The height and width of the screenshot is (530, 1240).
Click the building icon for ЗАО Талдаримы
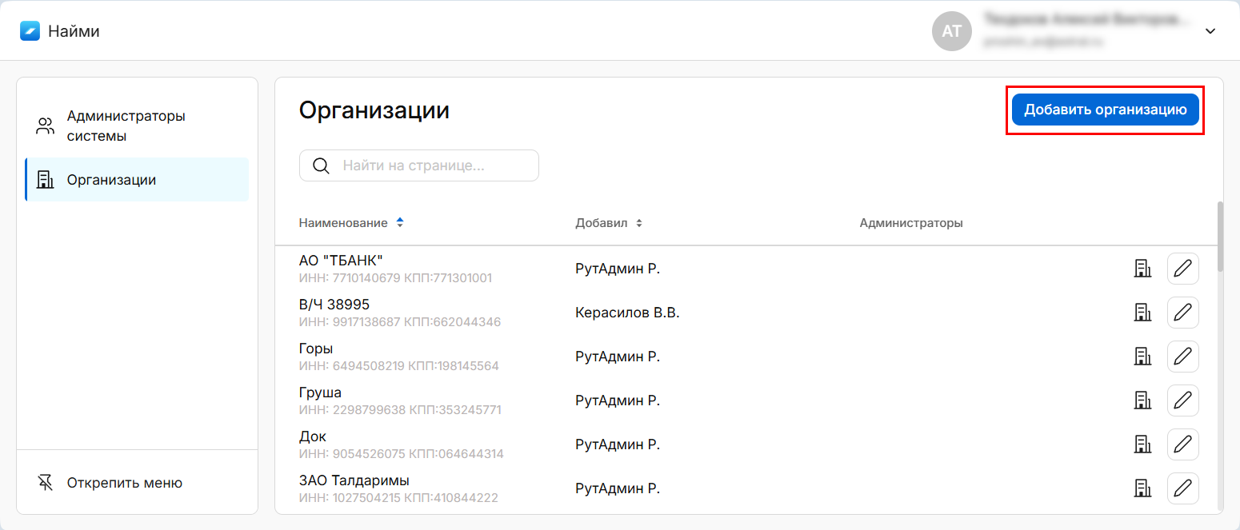(1142, 488)
